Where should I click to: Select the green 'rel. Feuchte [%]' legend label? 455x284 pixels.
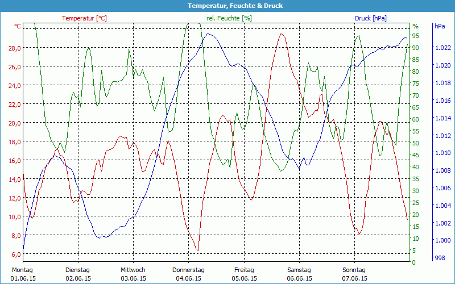pos(229,18)
